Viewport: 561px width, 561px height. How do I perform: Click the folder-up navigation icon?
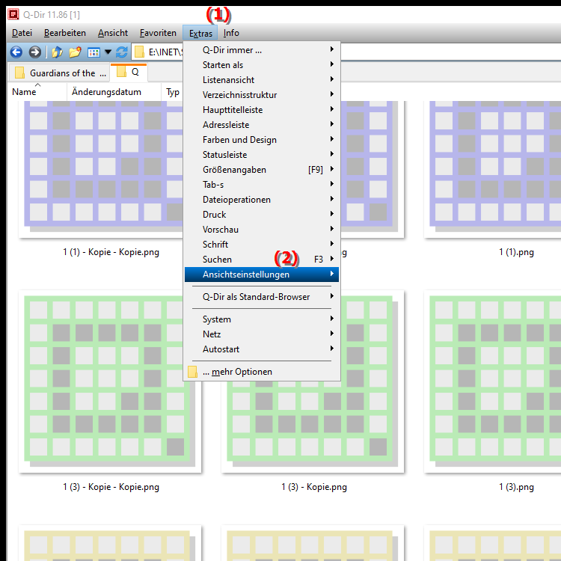(x=57, y=52)
